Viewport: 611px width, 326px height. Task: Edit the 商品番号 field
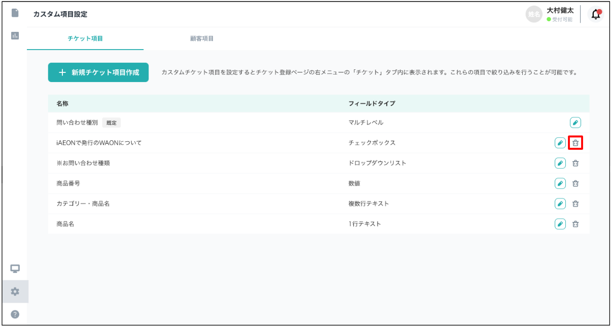pos(560,183)
